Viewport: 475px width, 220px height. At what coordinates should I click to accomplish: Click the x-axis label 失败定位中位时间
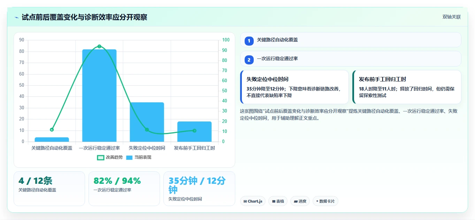pos(147,148)
